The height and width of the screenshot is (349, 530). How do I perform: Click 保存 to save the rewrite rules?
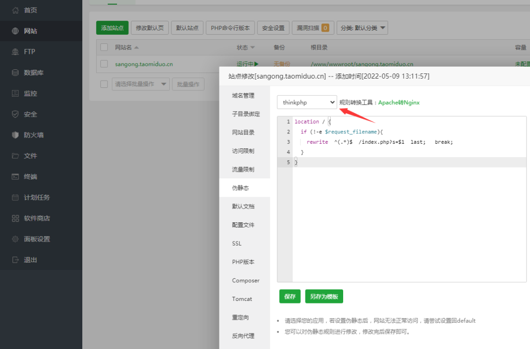point(289,296)
